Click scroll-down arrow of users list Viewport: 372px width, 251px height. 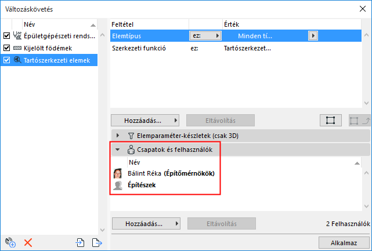pyautogui.click(x=366, y=206)
